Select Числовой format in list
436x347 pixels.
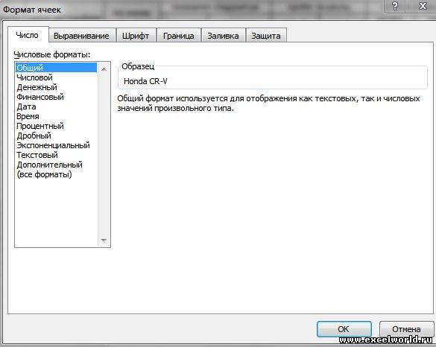click(34, 77)
